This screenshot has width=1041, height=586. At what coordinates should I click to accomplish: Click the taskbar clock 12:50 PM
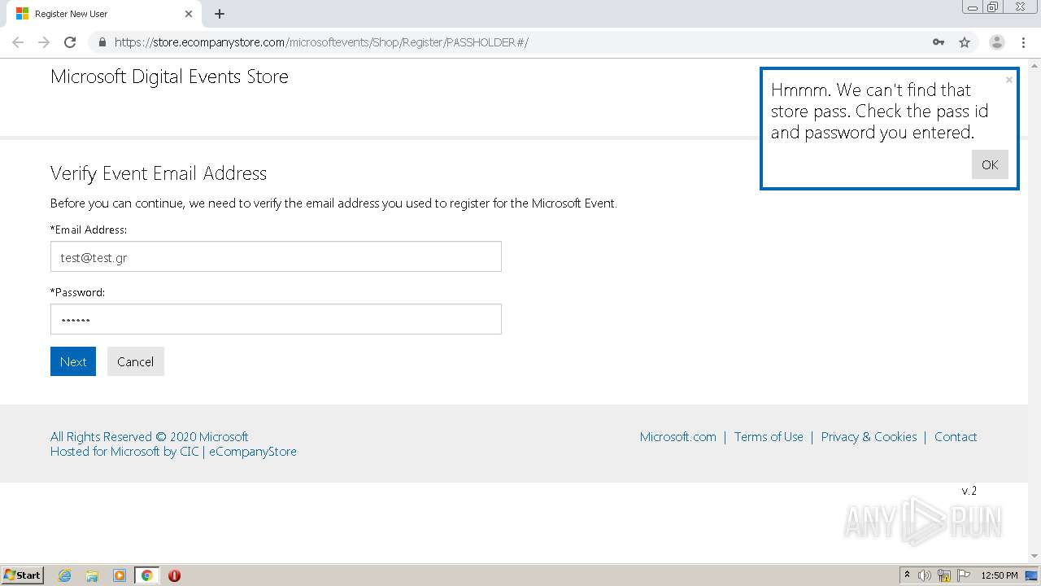pos(1000,575)
